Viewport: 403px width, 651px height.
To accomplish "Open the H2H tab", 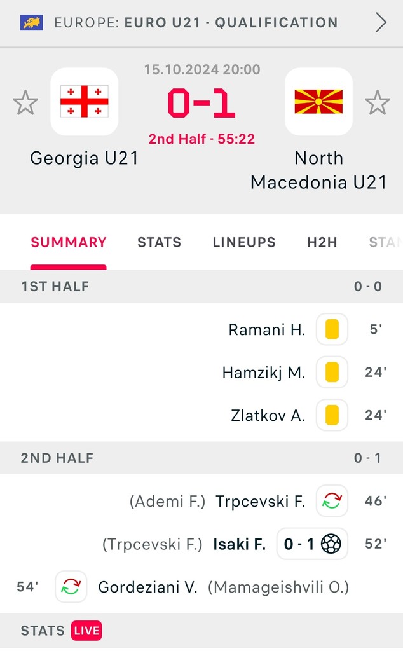I will coord(322,242).
